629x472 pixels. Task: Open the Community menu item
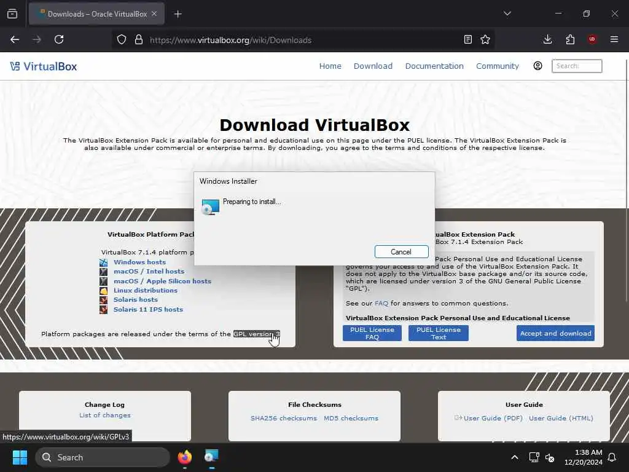click(498, 66)
